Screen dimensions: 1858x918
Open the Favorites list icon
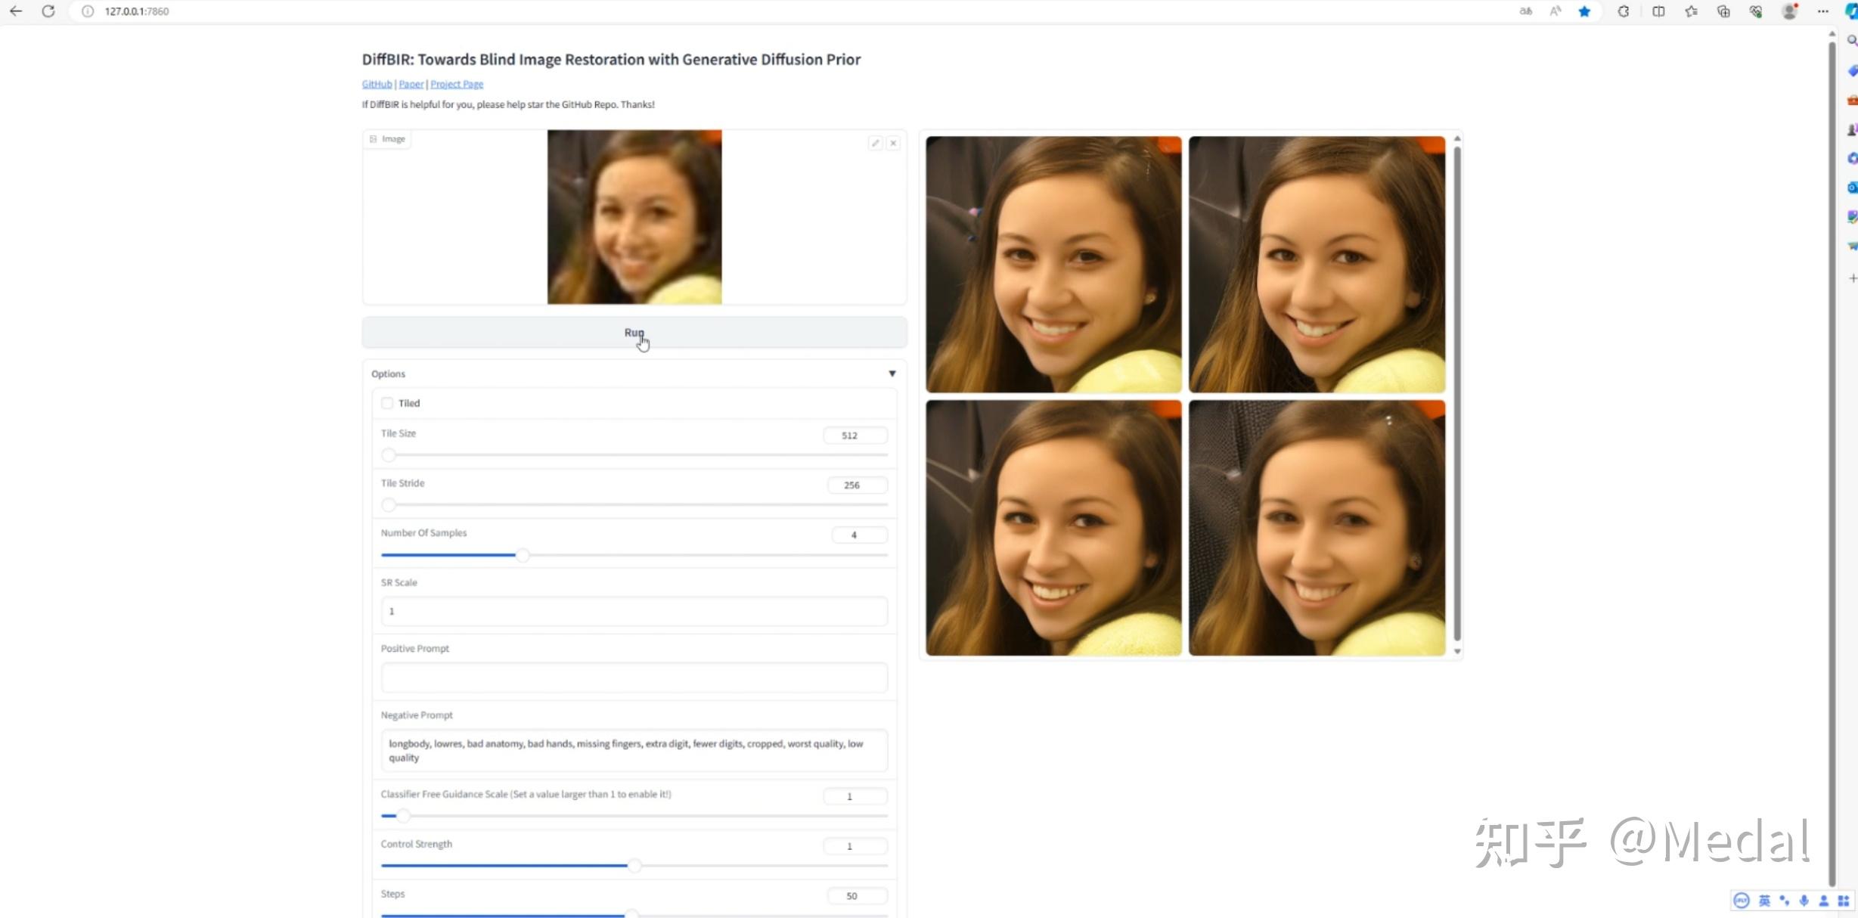pos(1691,11)
